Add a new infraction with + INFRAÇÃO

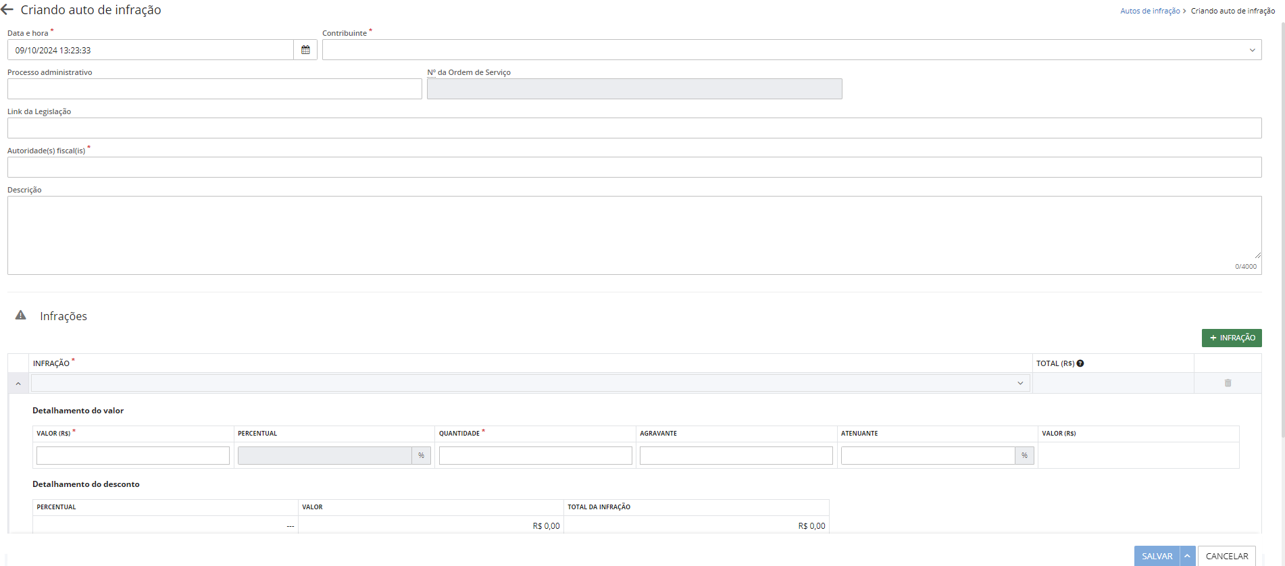pos(1232,338)
